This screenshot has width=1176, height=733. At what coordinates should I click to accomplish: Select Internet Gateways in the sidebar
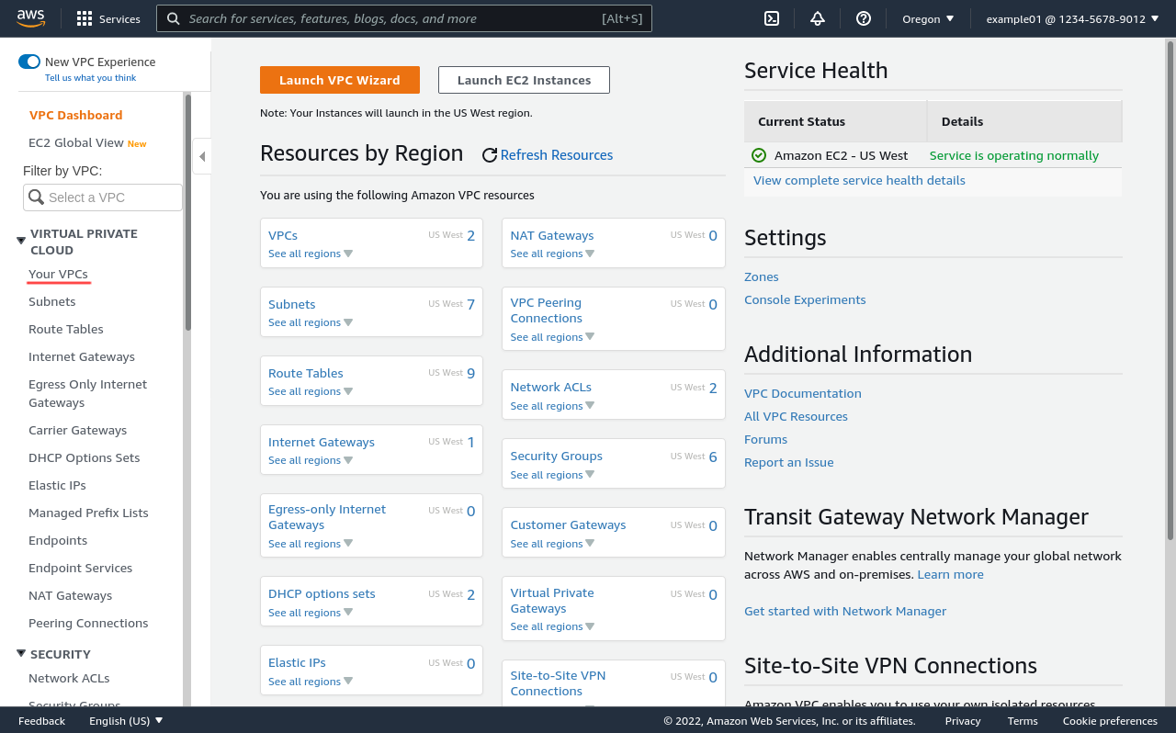pos(82,356)
